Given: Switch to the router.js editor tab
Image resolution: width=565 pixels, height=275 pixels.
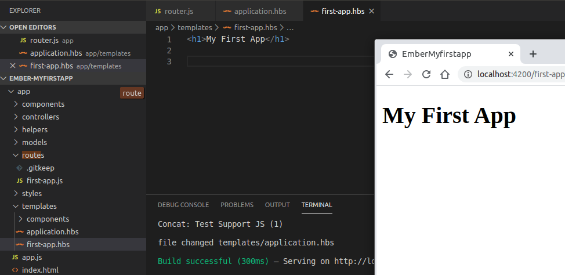Looking at the screenshot, I should (181, 11).
